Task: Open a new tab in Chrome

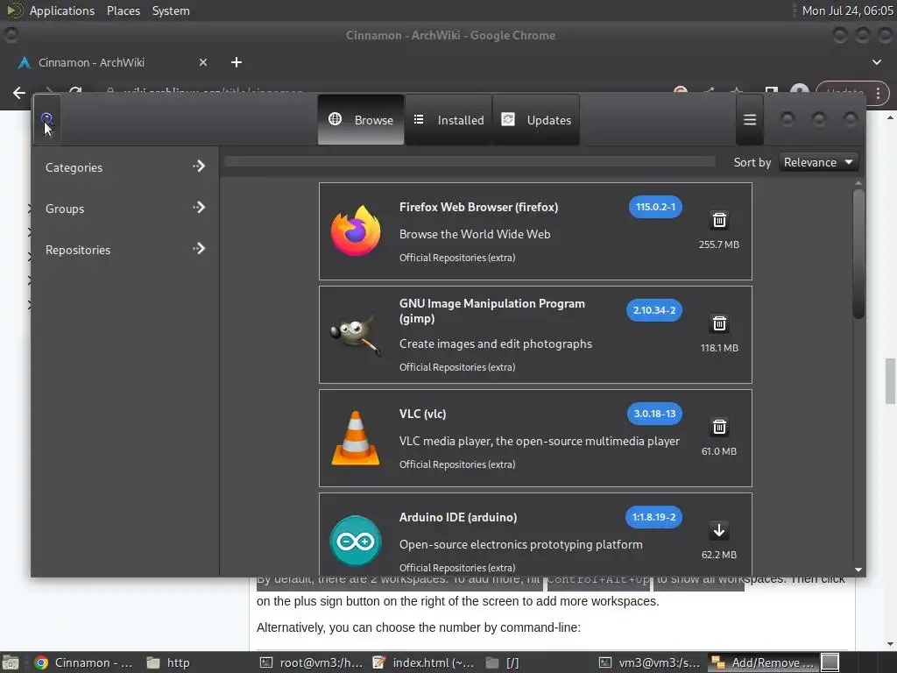Action: (237, 62)
